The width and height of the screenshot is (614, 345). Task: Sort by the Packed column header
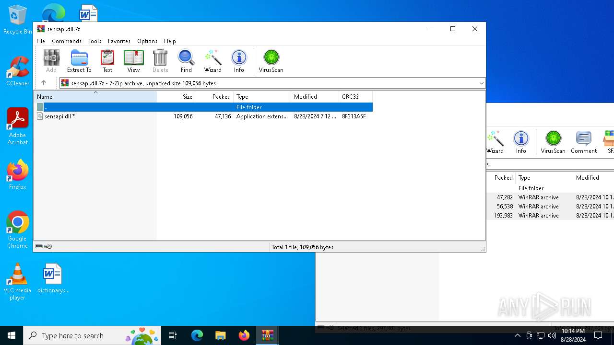tap(214, 96)
